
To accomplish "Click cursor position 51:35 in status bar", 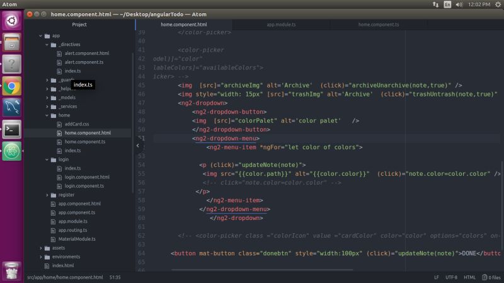I will click(115, 277).
